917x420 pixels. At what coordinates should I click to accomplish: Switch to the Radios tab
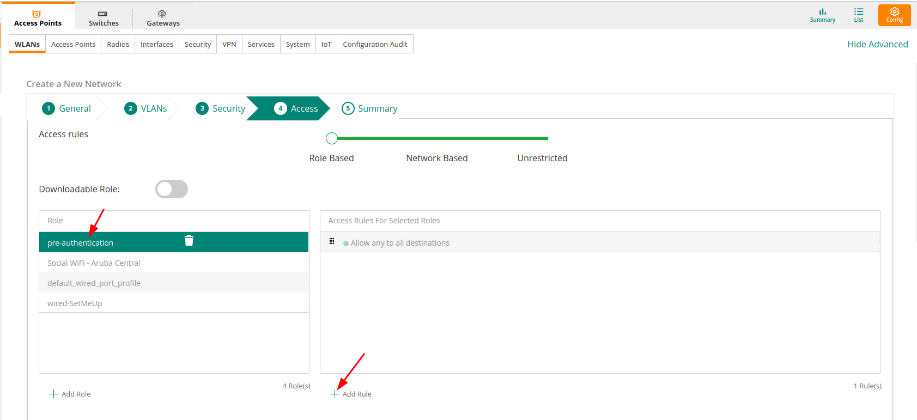(118, 44)
